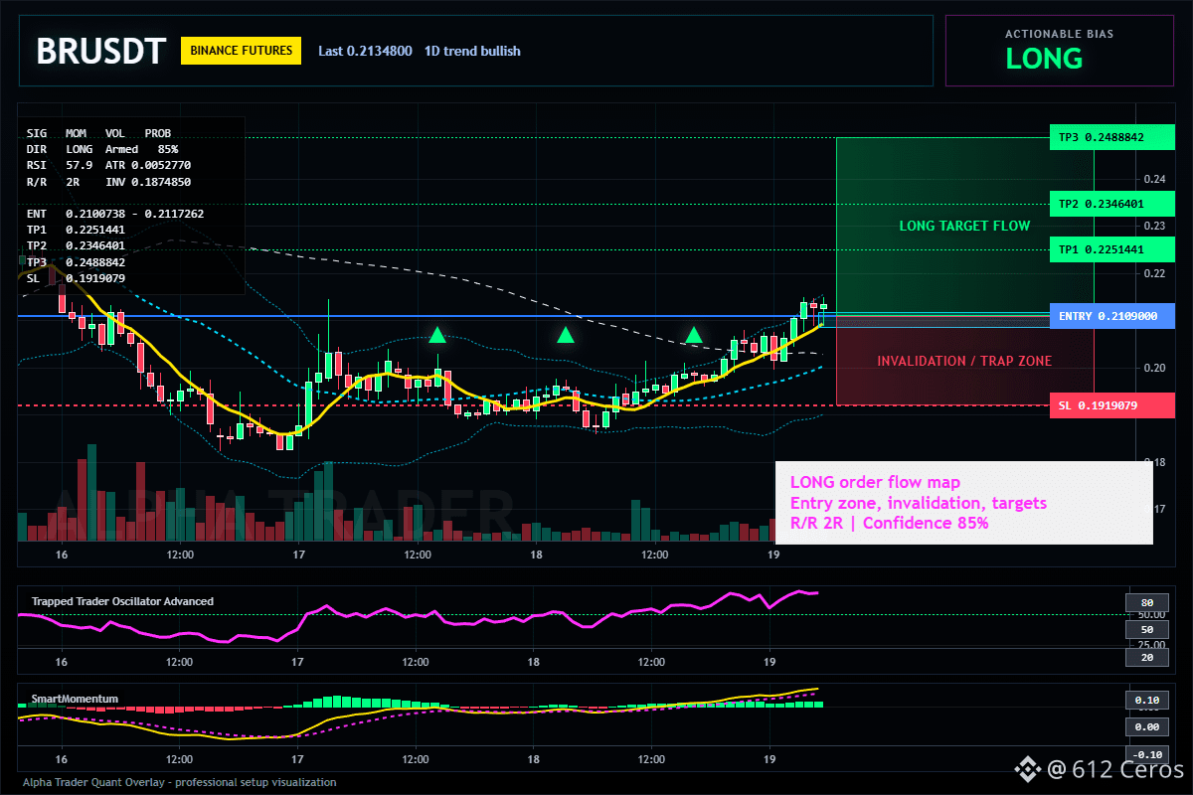Click the -0.10 level box on SmartMomentum axis
Screen dimensions: 1193x795
pyautogui.click(x=1146, y=754)
